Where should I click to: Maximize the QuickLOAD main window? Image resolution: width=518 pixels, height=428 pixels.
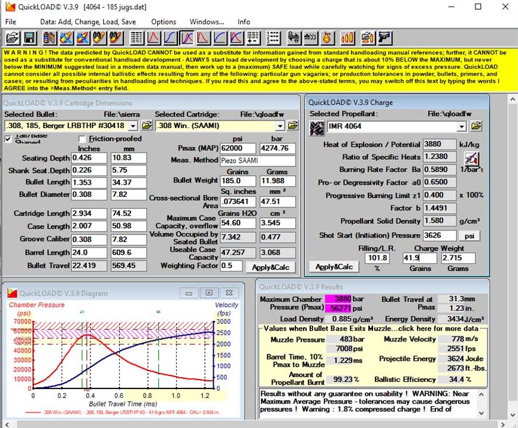pyautogui.click(x=478, y=7)
